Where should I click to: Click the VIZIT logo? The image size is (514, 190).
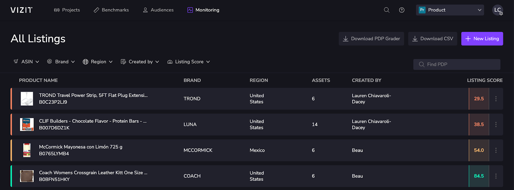22,10
